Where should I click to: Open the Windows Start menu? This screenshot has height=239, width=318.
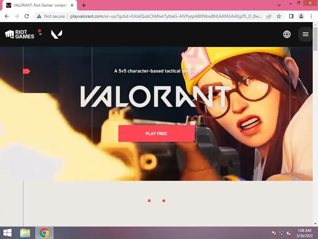click(7, 233)
